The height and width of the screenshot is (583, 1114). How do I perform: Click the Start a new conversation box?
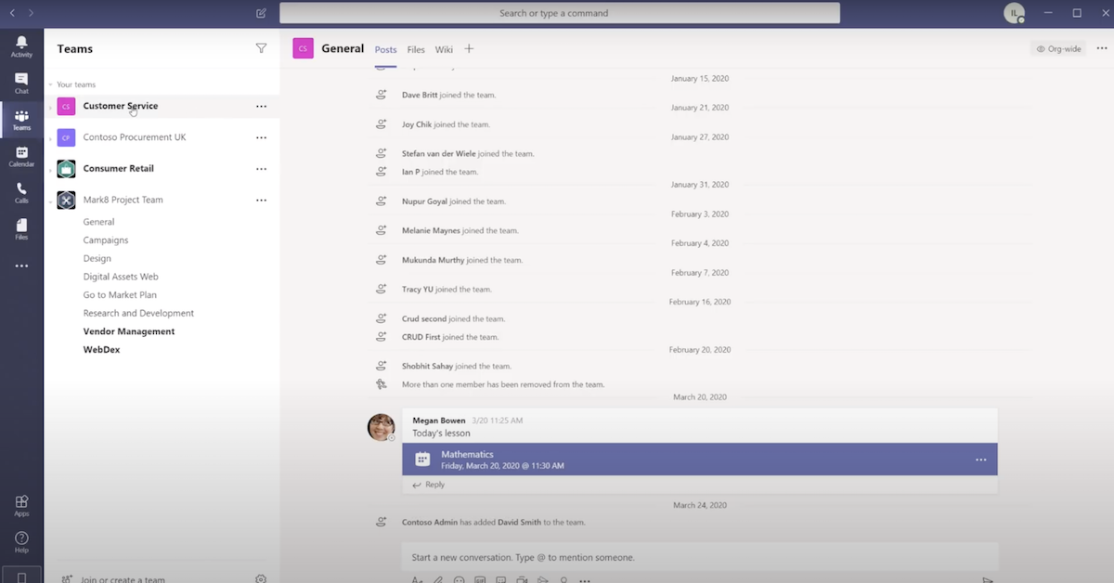click(699, 557)
